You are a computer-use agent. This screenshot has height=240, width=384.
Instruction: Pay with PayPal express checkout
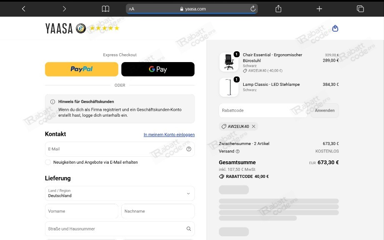pyautogui.click(x=82, y=69)
